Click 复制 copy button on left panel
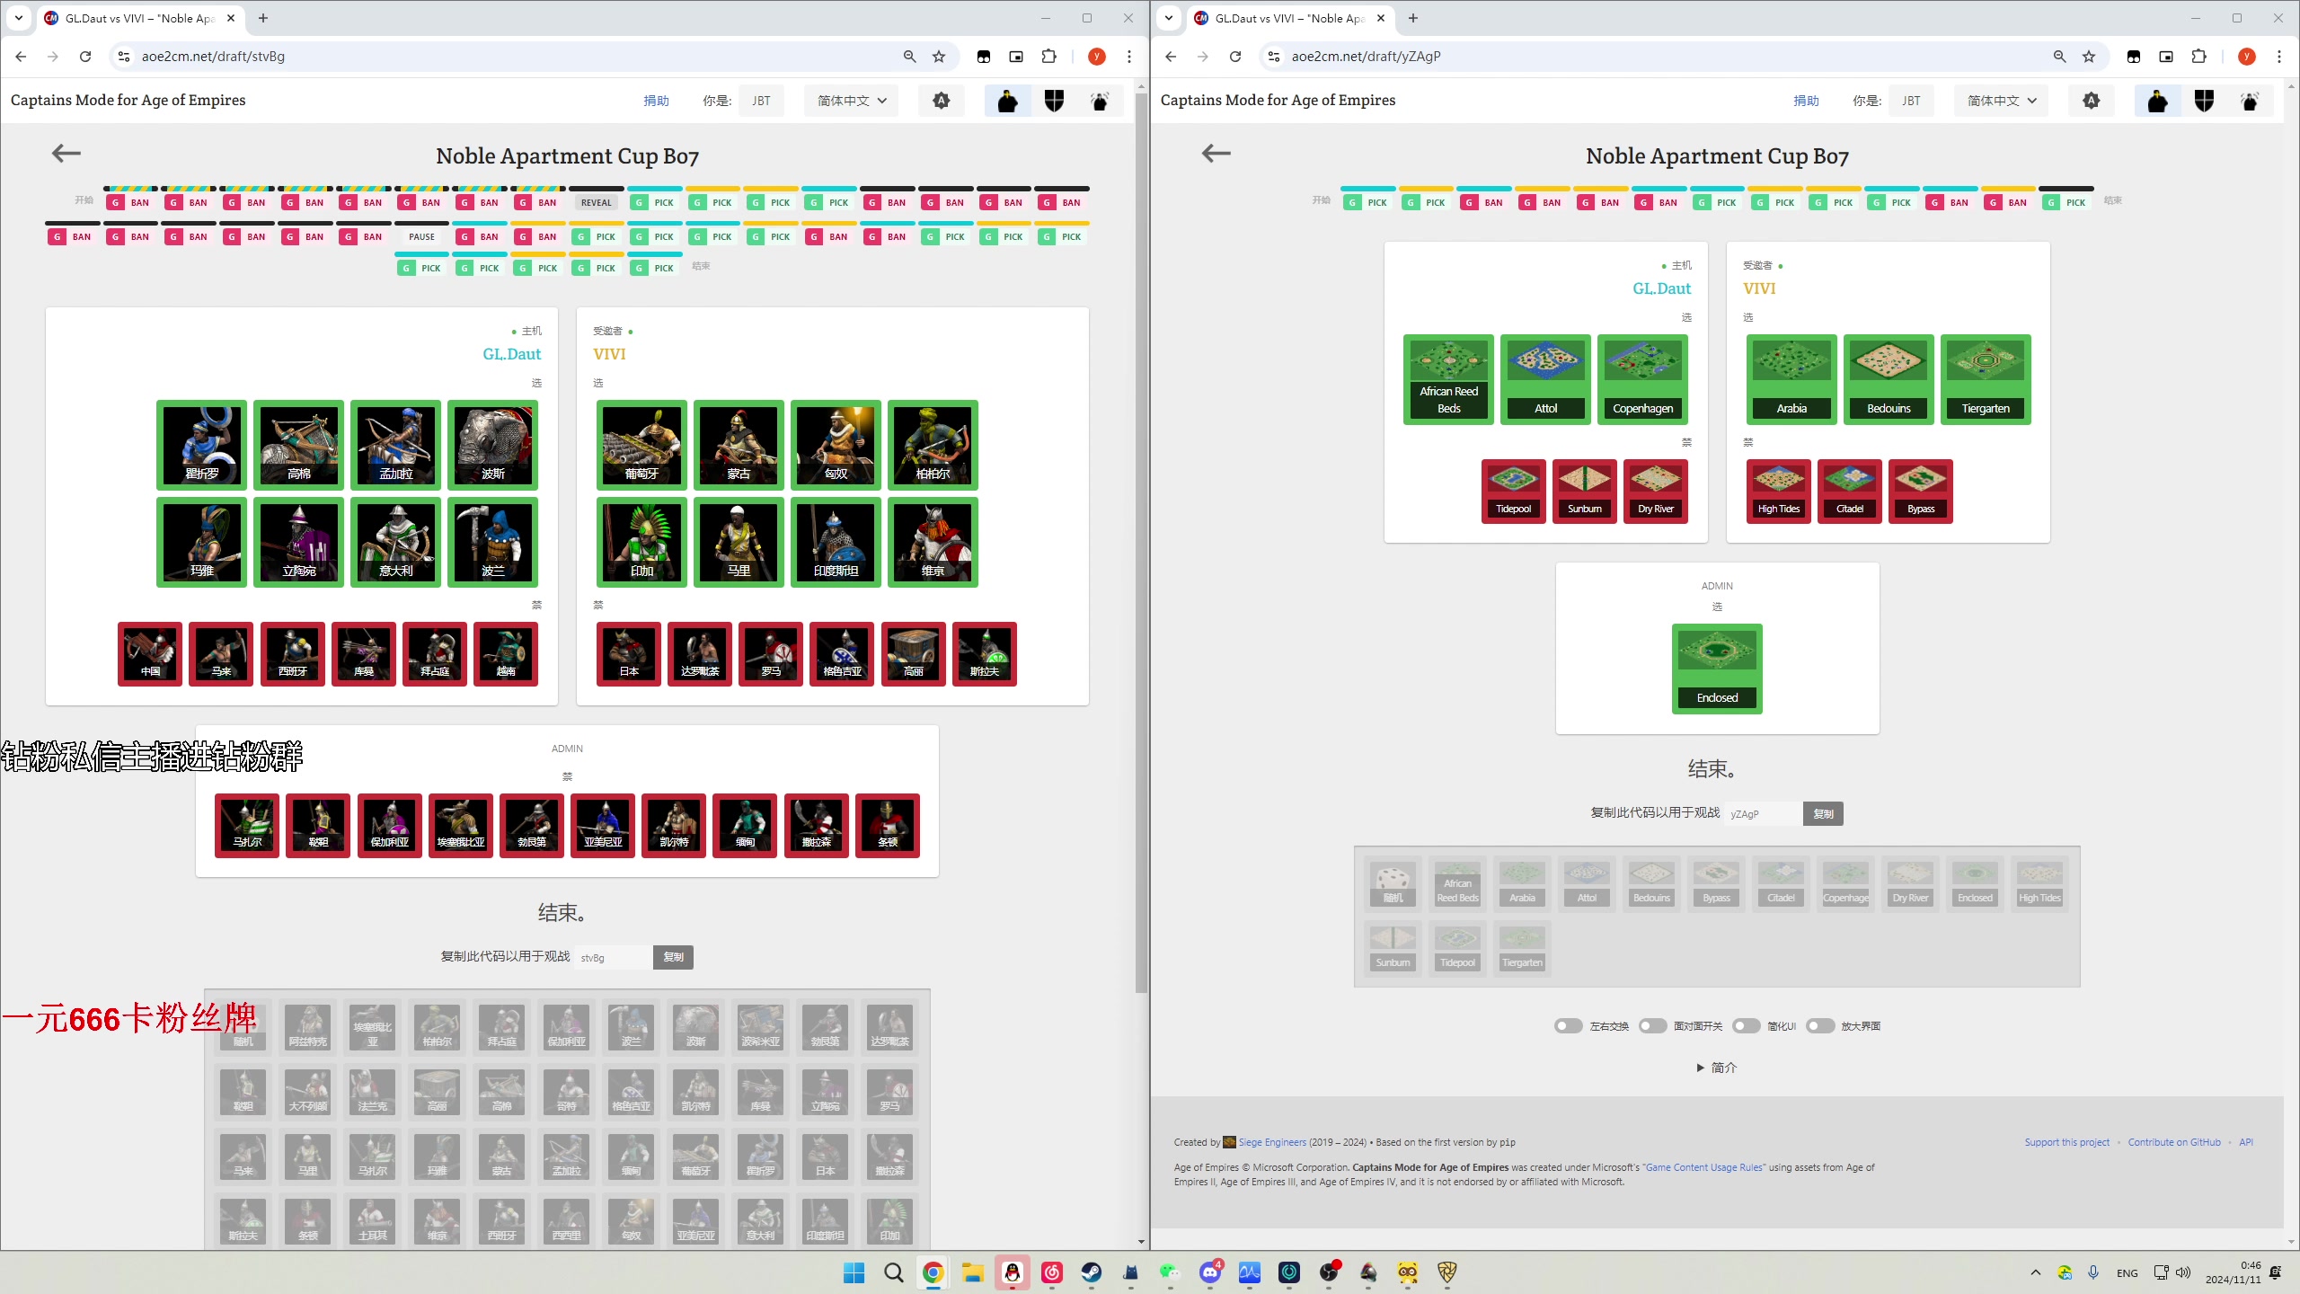2300x1294 pixels. point(671,956)
